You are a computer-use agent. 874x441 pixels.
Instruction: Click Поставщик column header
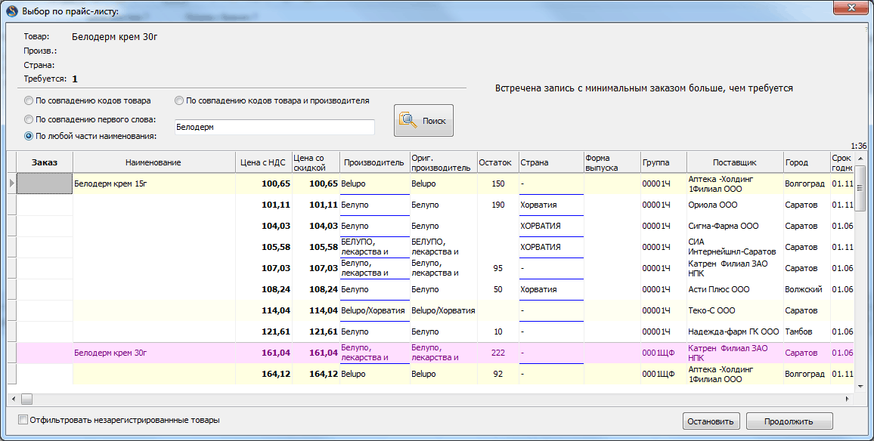[735, 162]
